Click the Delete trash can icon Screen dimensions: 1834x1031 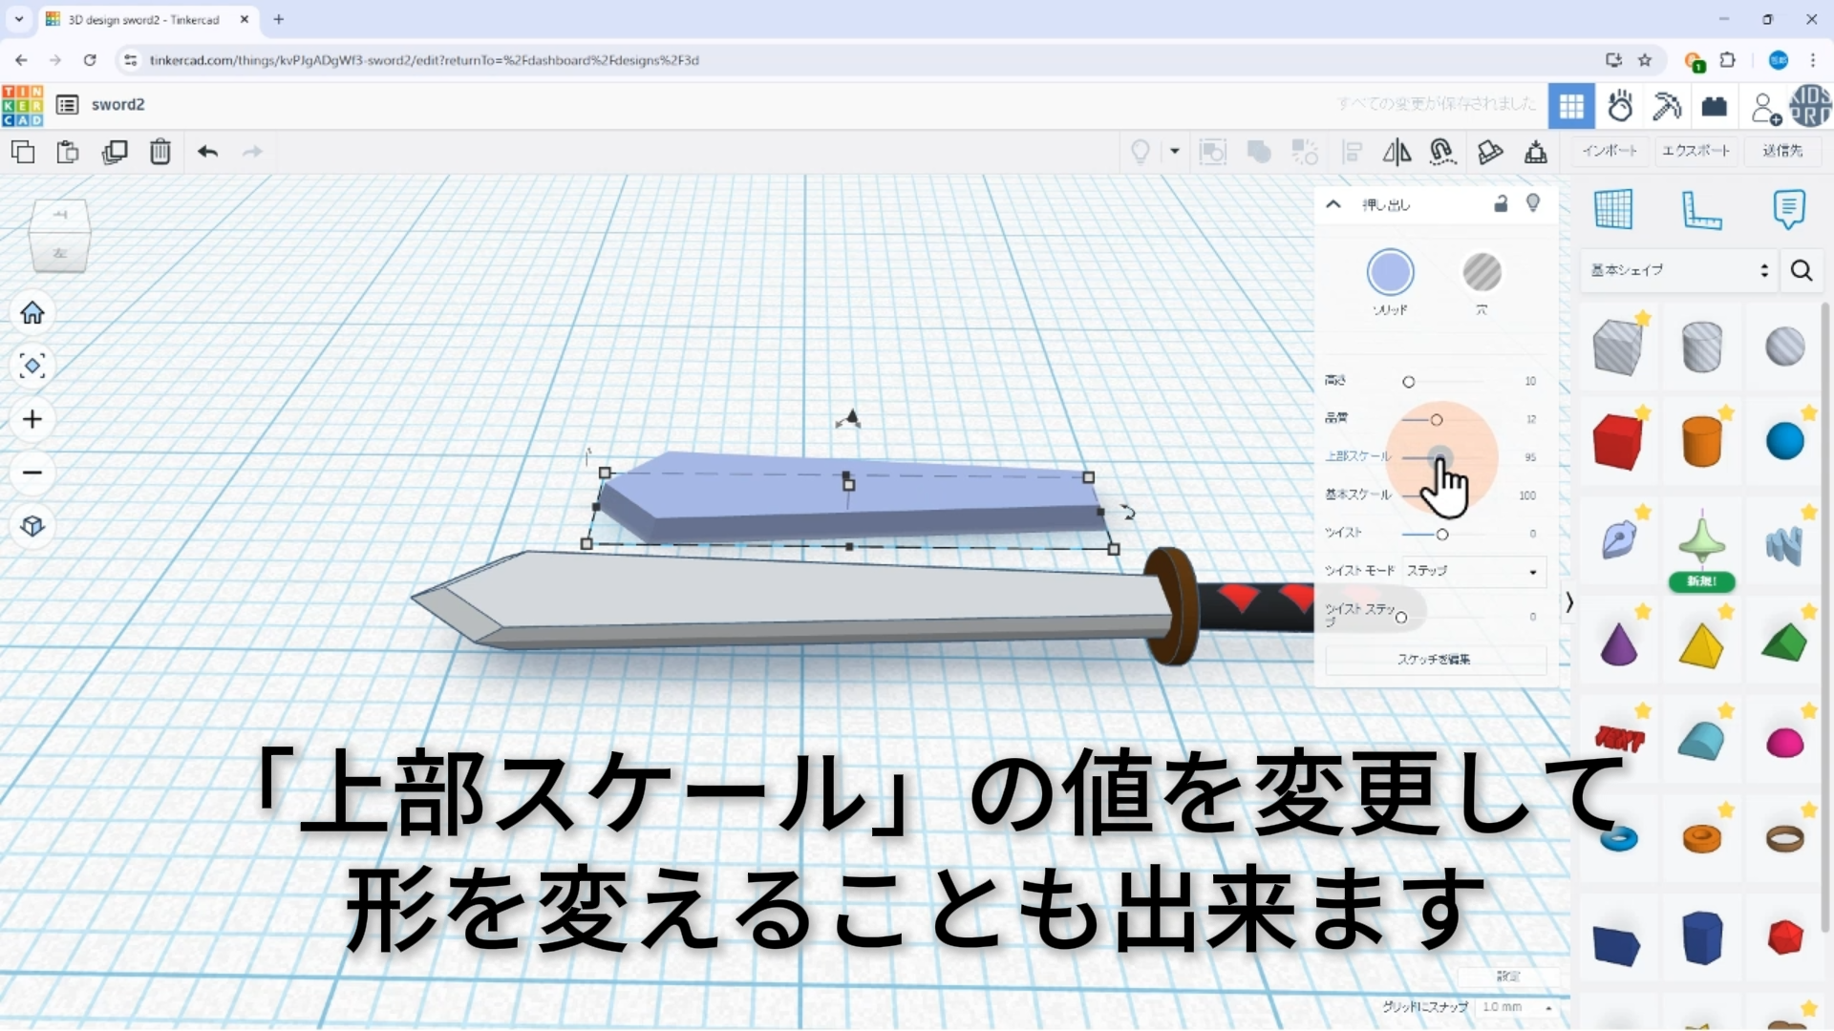160,152
